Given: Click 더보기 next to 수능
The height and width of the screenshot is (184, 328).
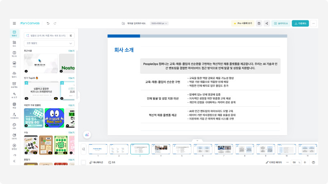Looking at the screenshot, I should click(x=71, y=132).
